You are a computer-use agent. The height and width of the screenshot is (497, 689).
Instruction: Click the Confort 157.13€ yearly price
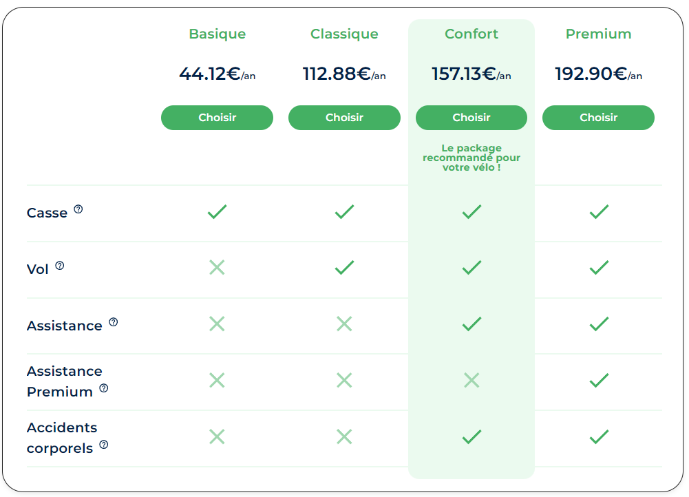[471, 74]
